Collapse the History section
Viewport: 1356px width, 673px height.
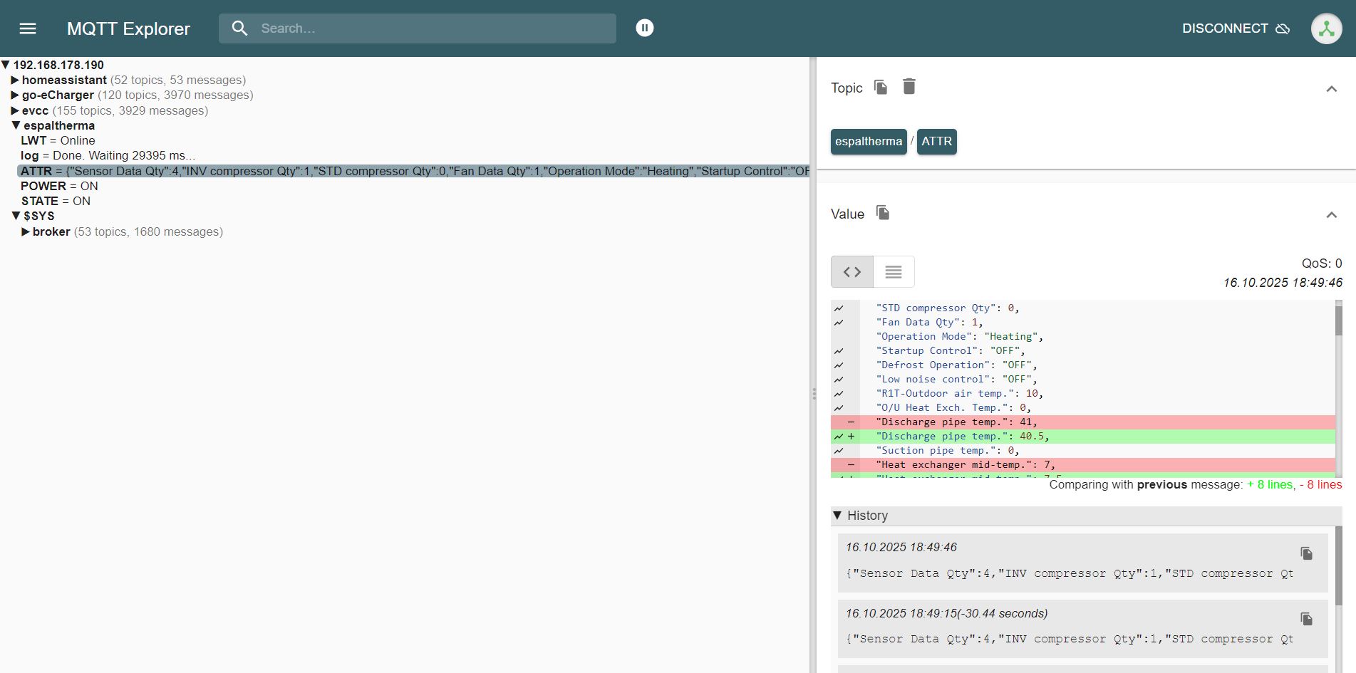click(x=838, y=516)
